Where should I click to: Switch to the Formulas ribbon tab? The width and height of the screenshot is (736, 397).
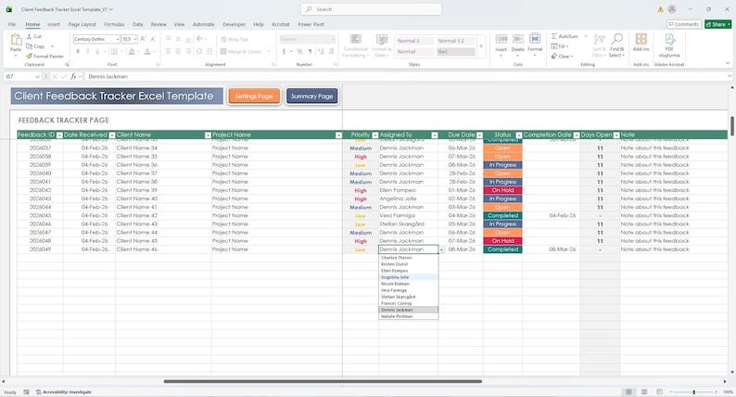[114, 24]
